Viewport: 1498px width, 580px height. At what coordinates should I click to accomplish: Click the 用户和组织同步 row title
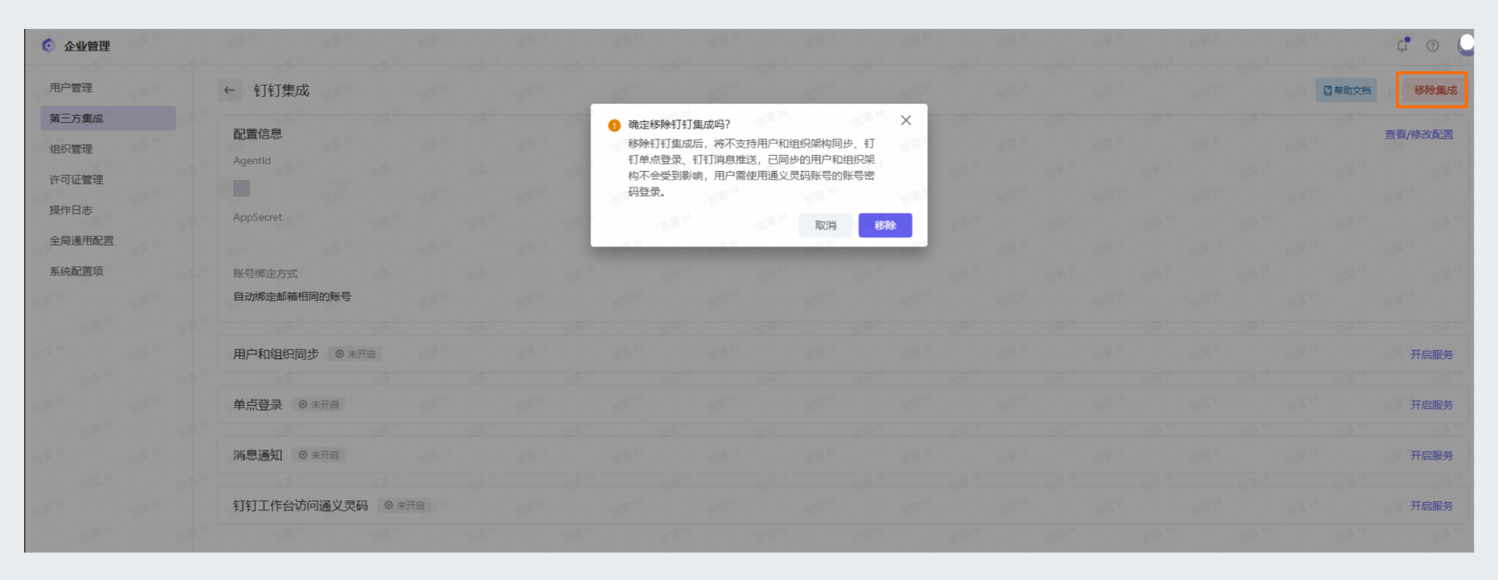276,354
